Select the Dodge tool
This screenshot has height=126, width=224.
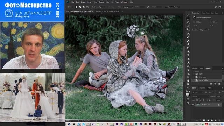click(188, 62)
